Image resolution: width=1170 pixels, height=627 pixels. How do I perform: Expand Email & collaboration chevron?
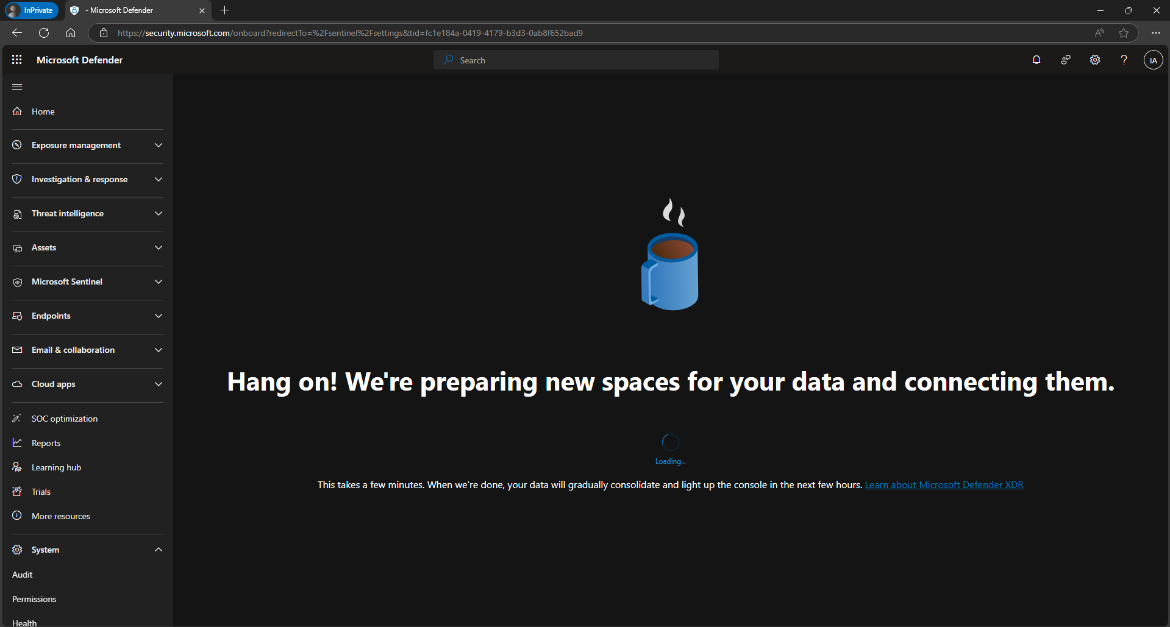[x=159, y=350]
